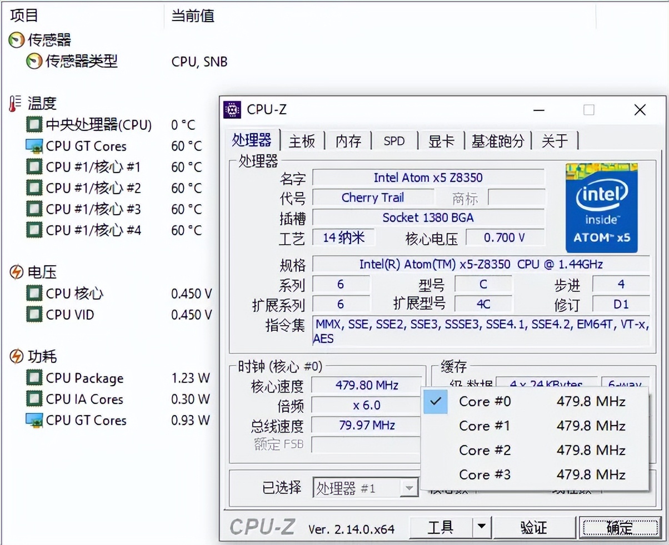Click the chip icon beside CPU #1/核心 #2
Viewport: 669px width, 545px height.
point(34,188)
